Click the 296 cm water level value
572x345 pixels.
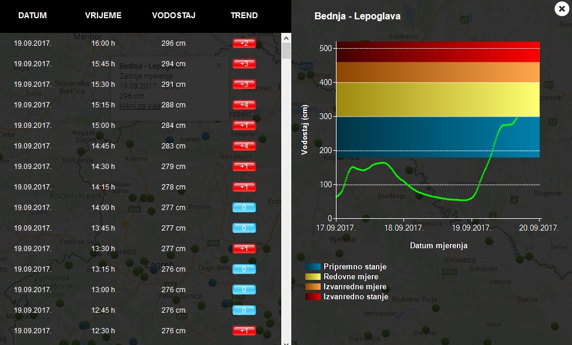point(174,43)
